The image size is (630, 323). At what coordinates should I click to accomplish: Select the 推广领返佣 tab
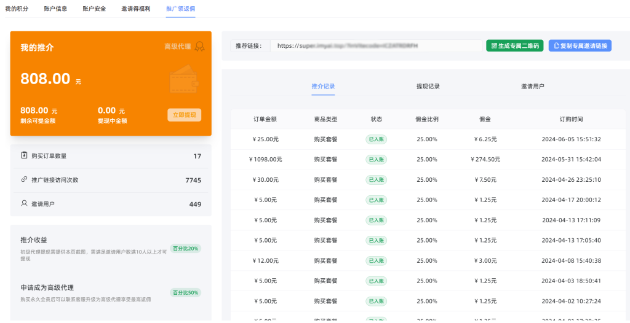pyautogui.click(x=180, y=9)
